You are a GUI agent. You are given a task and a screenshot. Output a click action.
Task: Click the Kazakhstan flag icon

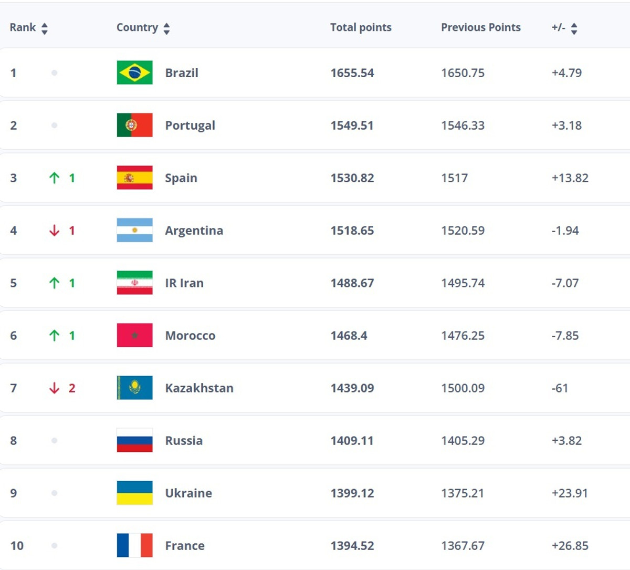[x=134, y=388]
